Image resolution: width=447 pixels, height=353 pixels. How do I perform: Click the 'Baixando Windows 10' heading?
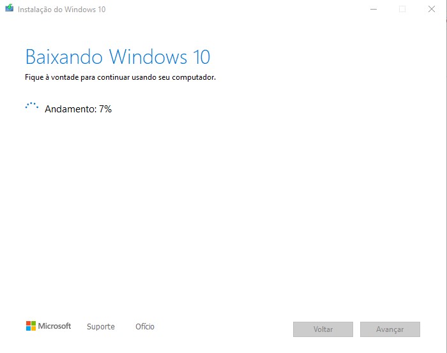click(117, 57)
